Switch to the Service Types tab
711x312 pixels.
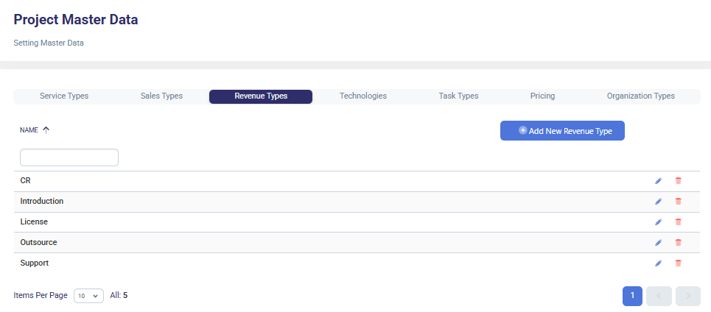(64, 96)
